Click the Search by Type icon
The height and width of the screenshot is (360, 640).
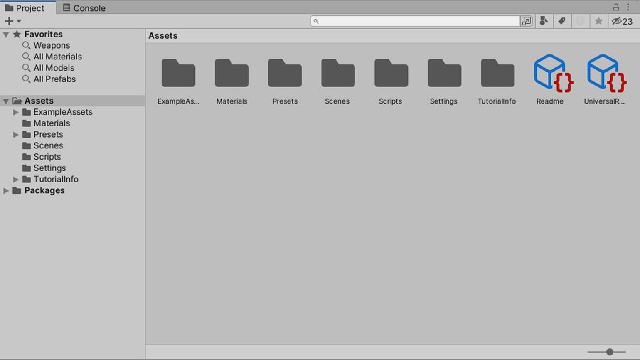coord(544,21)
